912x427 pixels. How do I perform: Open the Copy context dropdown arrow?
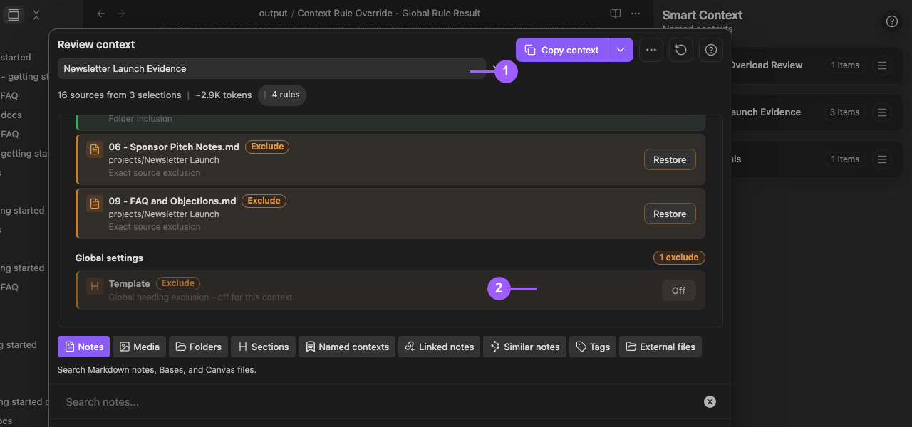[621, 50]
